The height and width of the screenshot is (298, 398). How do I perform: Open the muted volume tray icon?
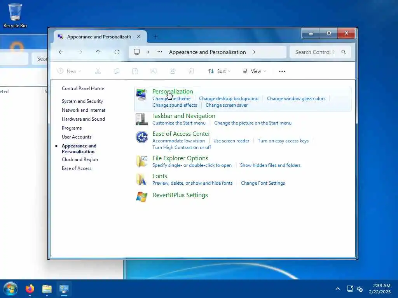point(360,289)
